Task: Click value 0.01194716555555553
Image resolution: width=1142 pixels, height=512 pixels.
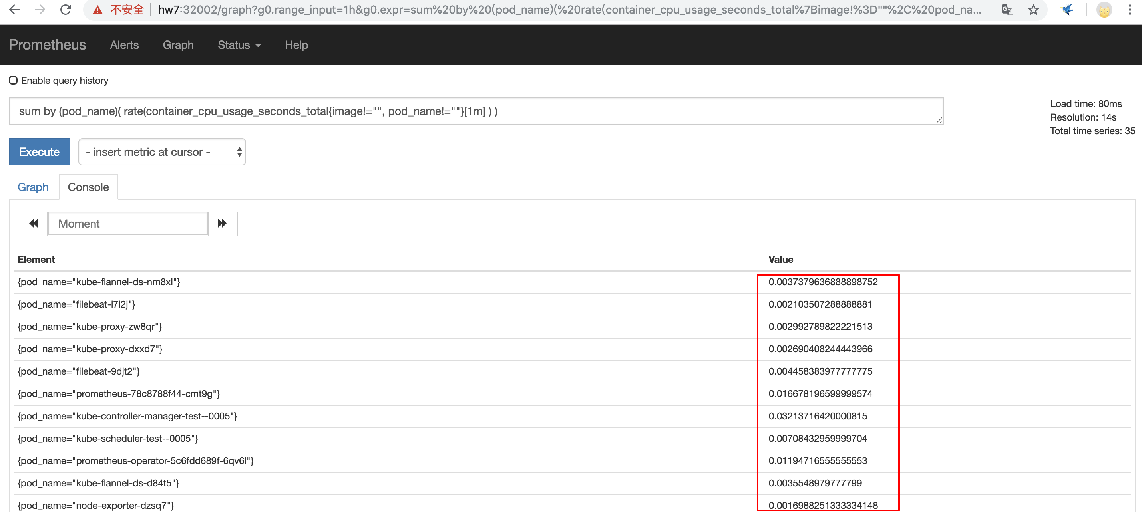Action: [x=818, y=461]
